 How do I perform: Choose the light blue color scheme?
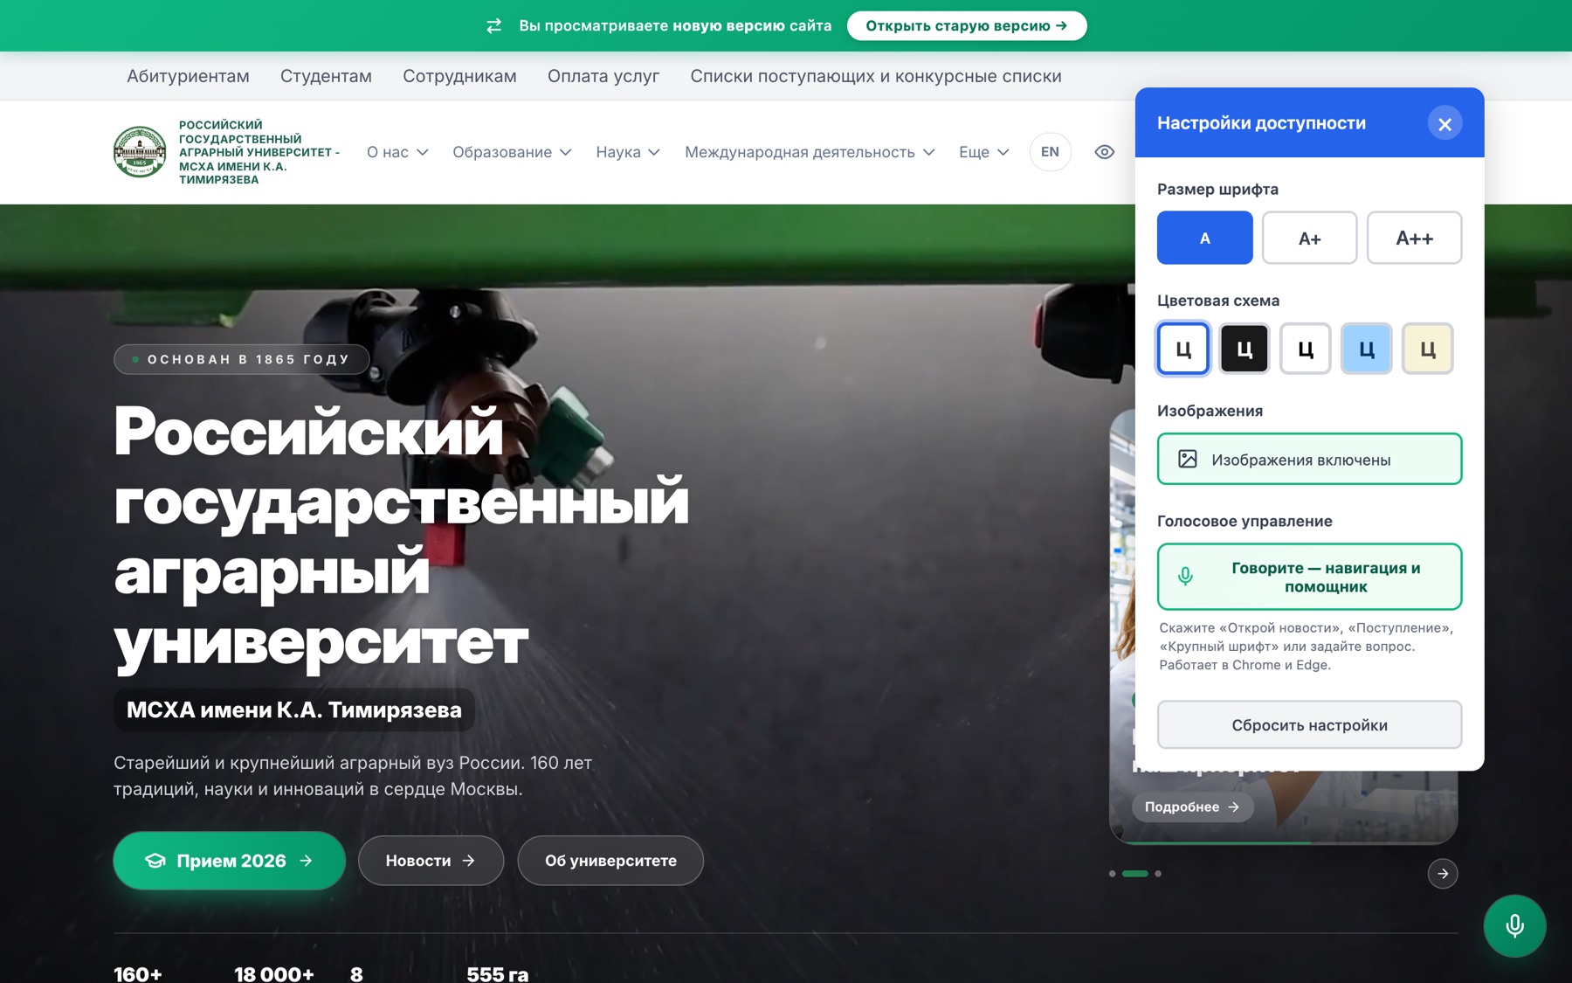(1367, 349)
